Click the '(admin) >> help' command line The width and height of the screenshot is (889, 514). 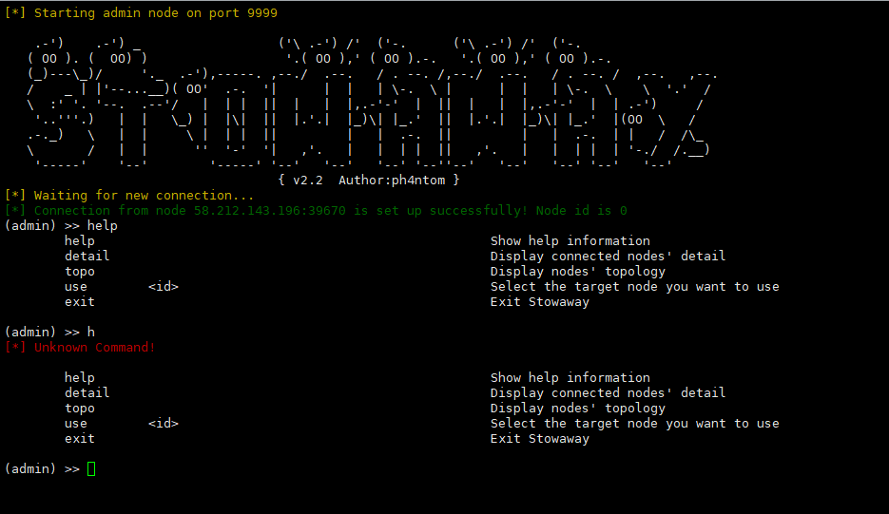[61, 225]
